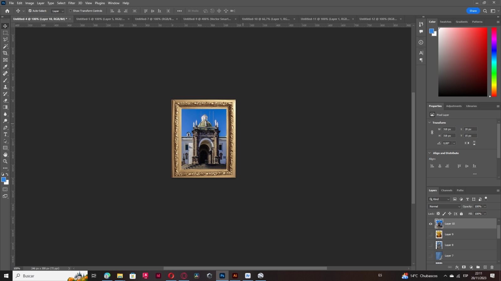Click the delete layer trash icon
The width and height of the screenshot is (501, 281).
[x=492, y=267]
